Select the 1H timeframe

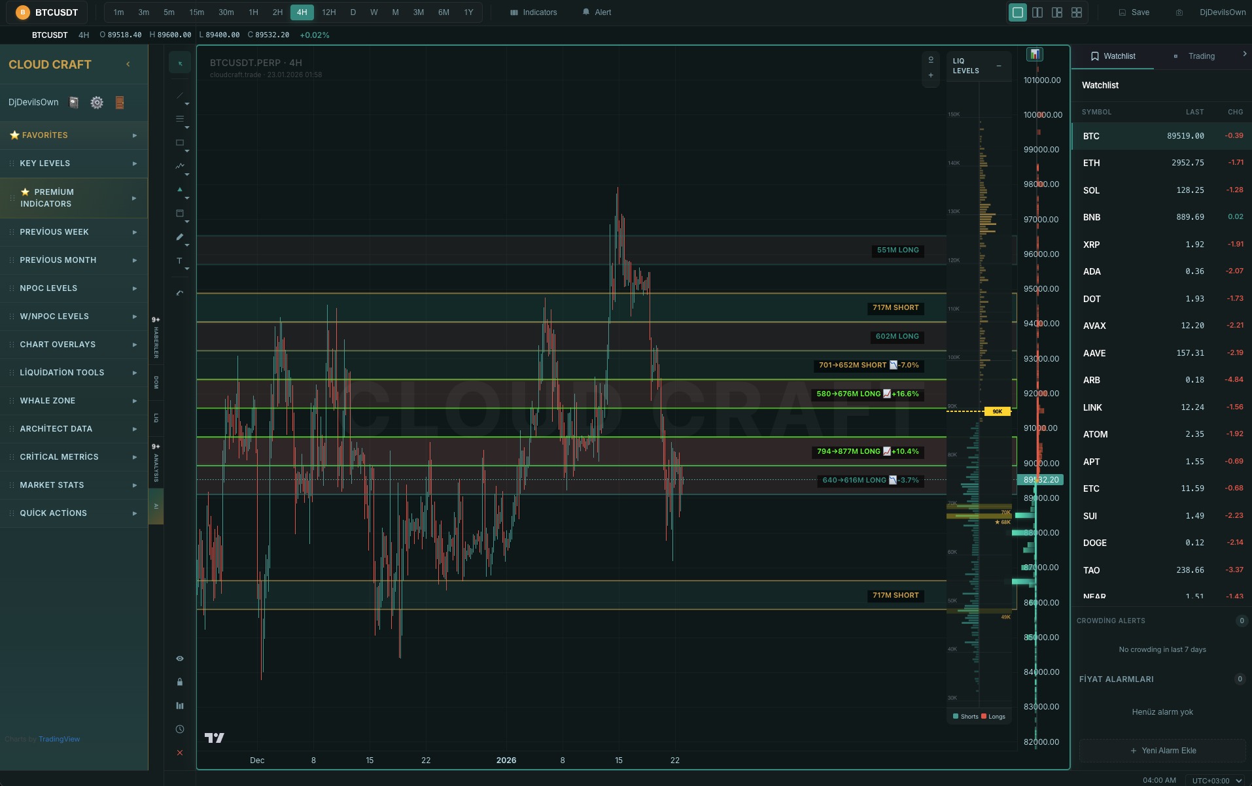253,12
